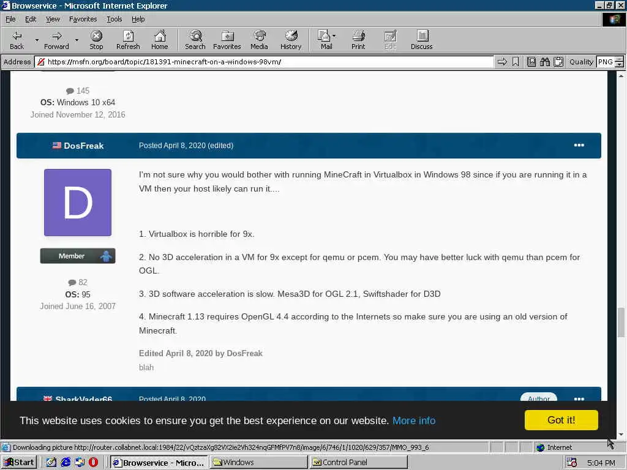Click the Go arrow beside address bar

point(502,62)
